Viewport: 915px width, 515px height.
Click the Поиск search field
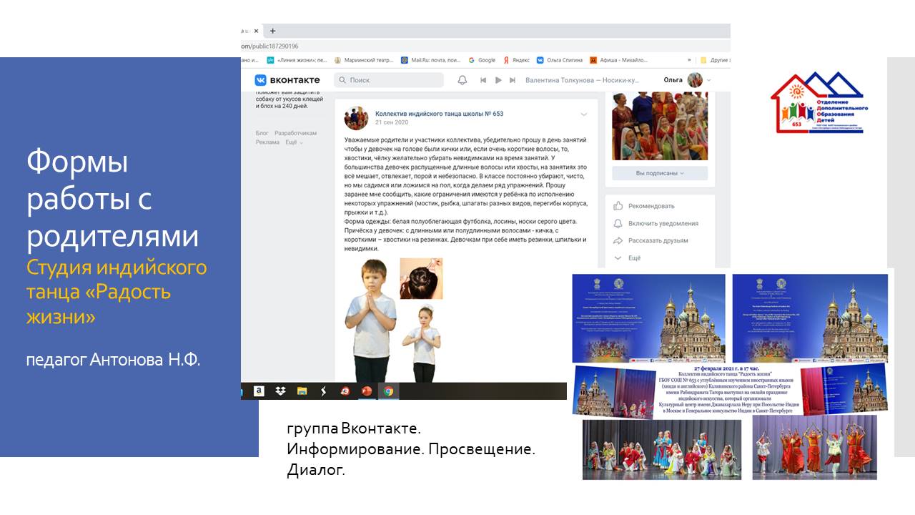388,80
